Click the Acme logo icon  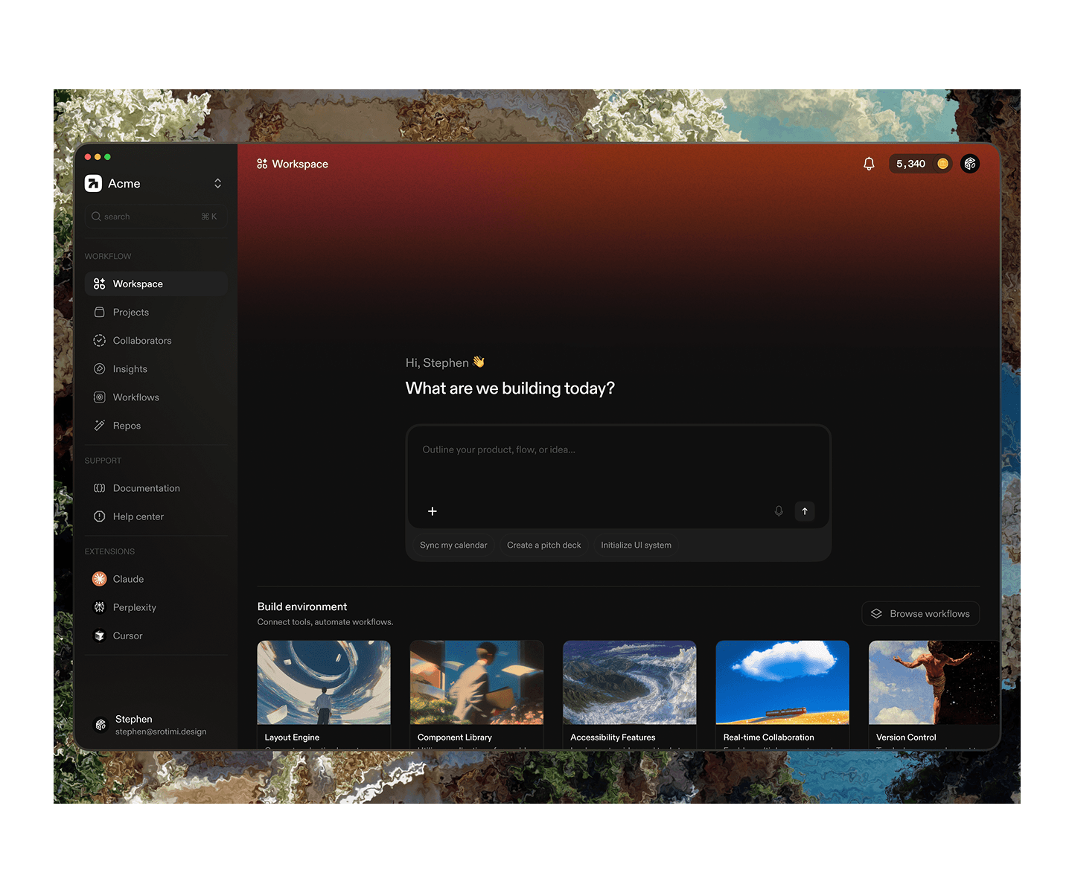(x=93, y=184)
